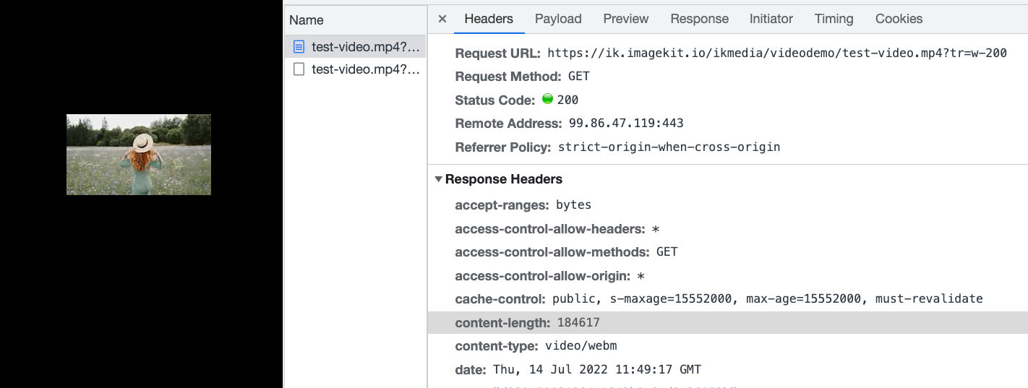Click the video thumbnail of woman in field

139,155
